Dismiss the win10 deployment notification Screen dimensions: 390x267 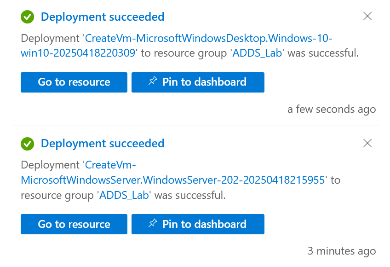[x=367, y=16]
